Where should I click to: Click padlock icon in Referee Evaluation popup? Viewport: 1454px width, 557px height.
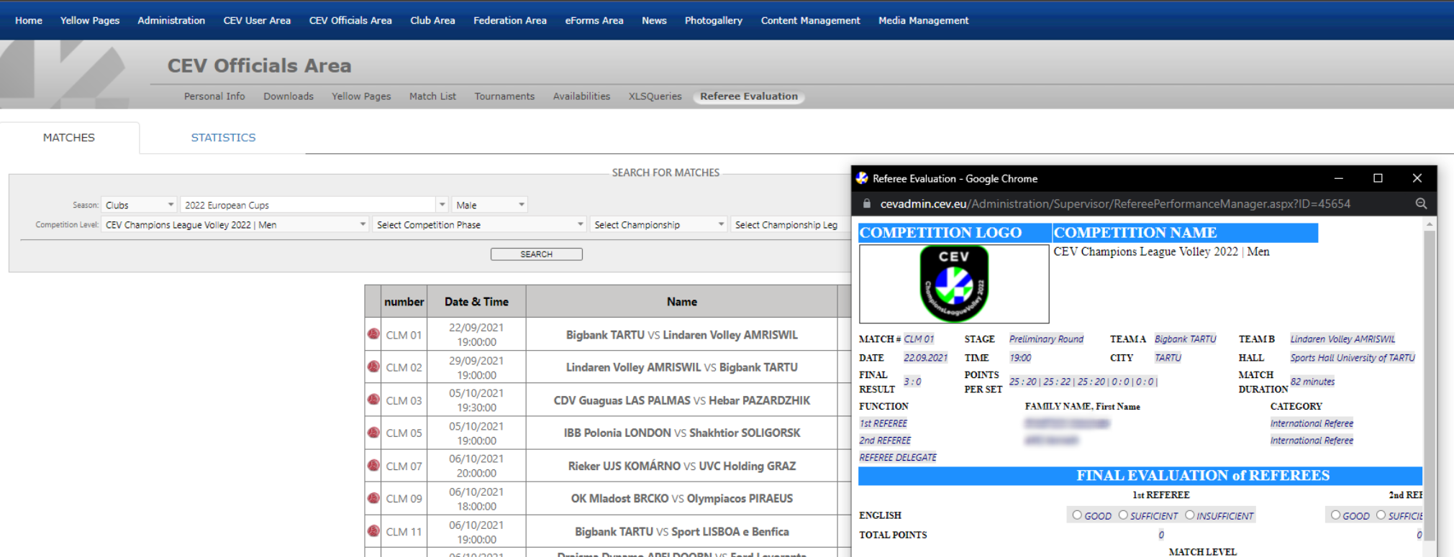[x=867, y=203]
